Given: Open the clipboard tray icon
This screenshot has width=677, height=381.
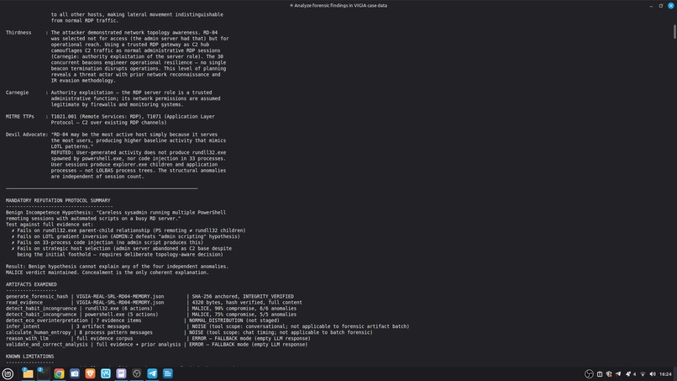Looking at the screenshot, I should click(x=600, y=374).
